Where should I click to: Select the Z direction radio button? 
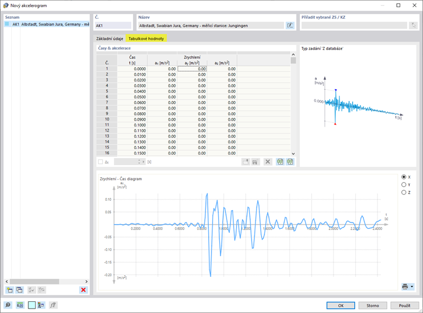click(404, 192)
